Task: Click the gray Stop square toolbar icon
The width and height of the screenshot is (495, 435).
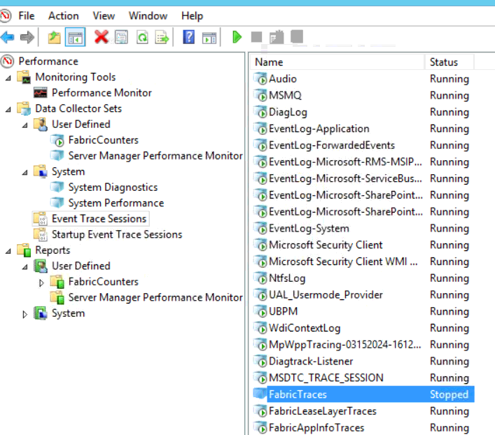Action: point(256,37)
